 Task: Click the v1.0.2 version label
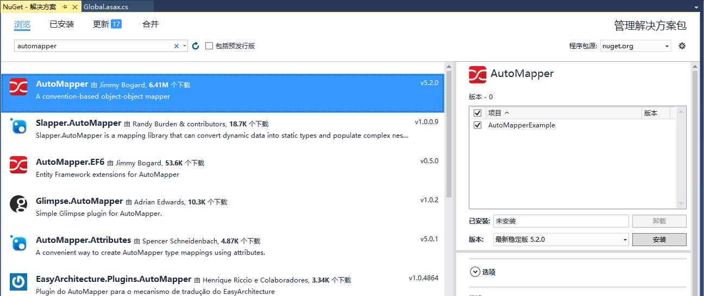pos(429,200)
